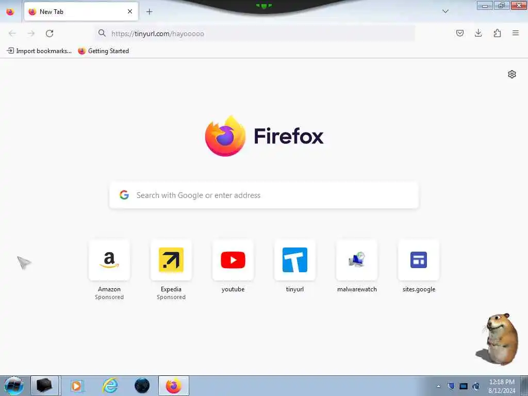Open the Windows Start menu
Screen dimensions: 528x396
pos(13,386)
